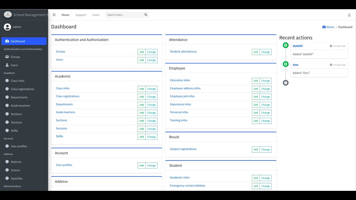The image size is (356, 200).
Task: Open the Personal infos link
Action: click(179, 112)
